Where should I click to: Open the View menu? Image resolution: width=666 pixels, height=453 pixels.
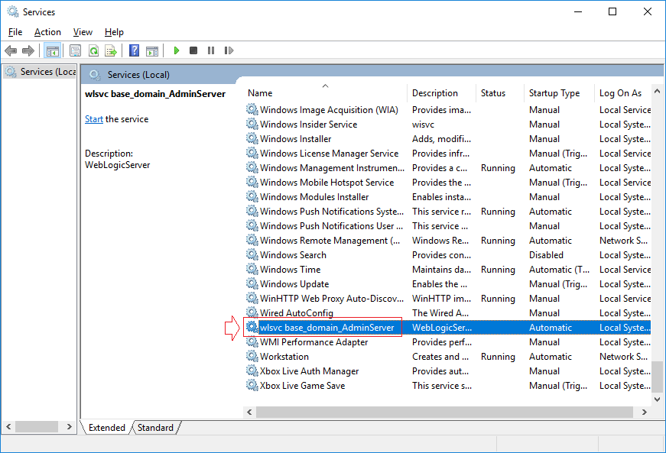point(83,32)
